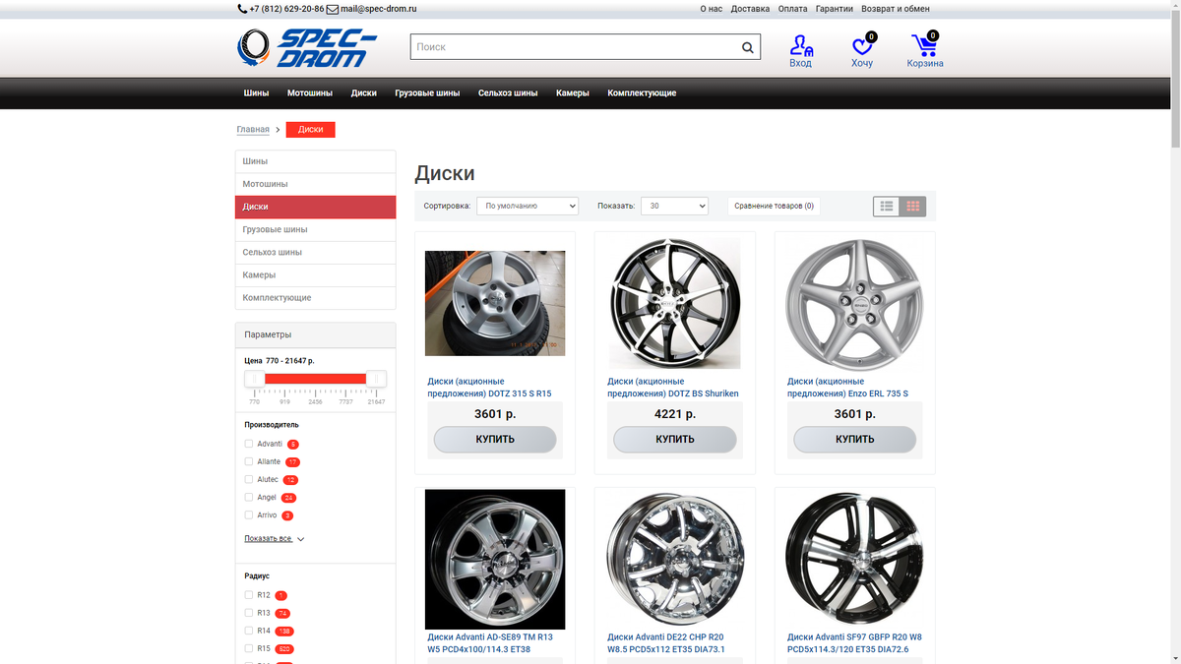Tick the Arrivo manufacturer checkbox
Viewport: 1181px width, 664px height.
249,514
